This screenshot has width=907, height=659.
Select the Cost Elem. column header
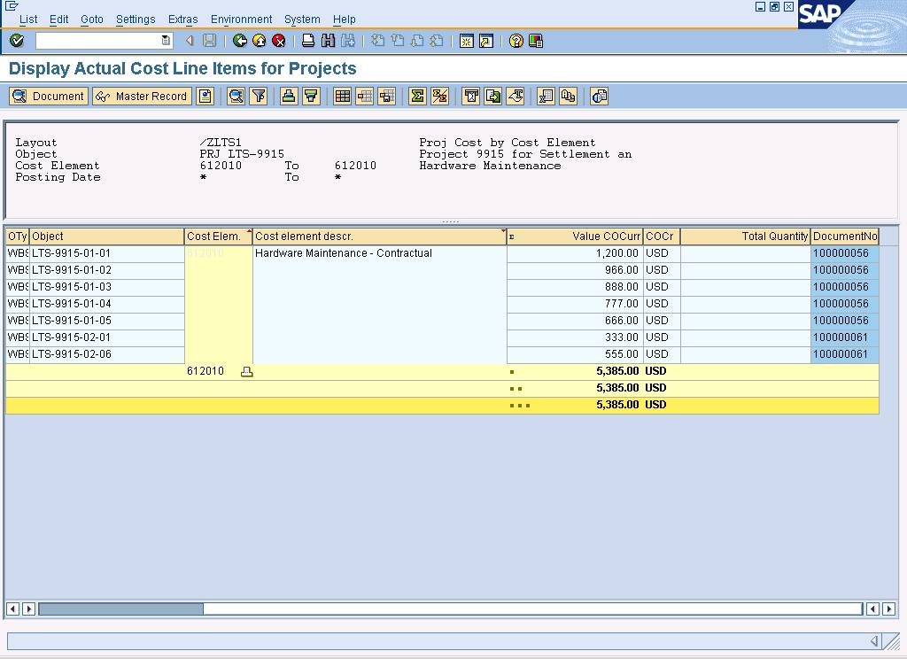[x=218, y=236]
